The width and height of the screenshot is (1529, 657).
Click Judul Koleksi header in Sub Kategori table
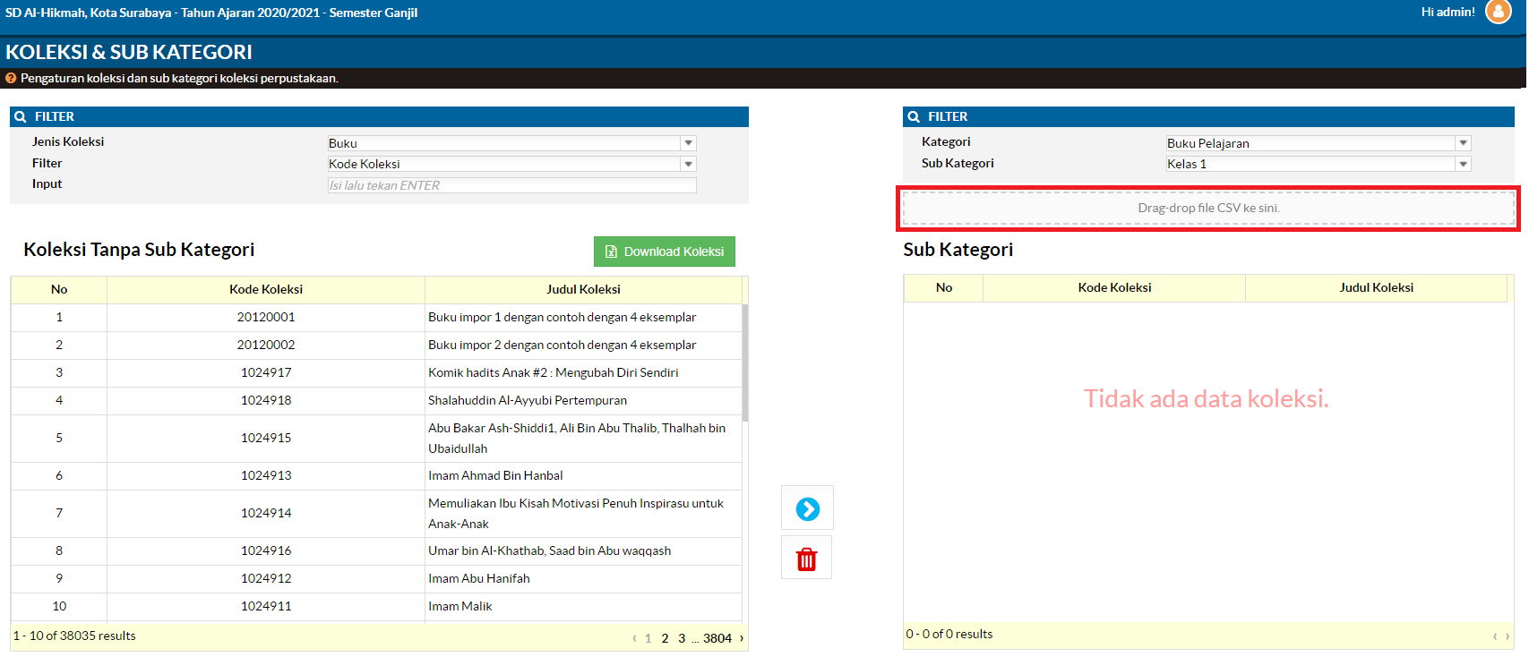1376,287
